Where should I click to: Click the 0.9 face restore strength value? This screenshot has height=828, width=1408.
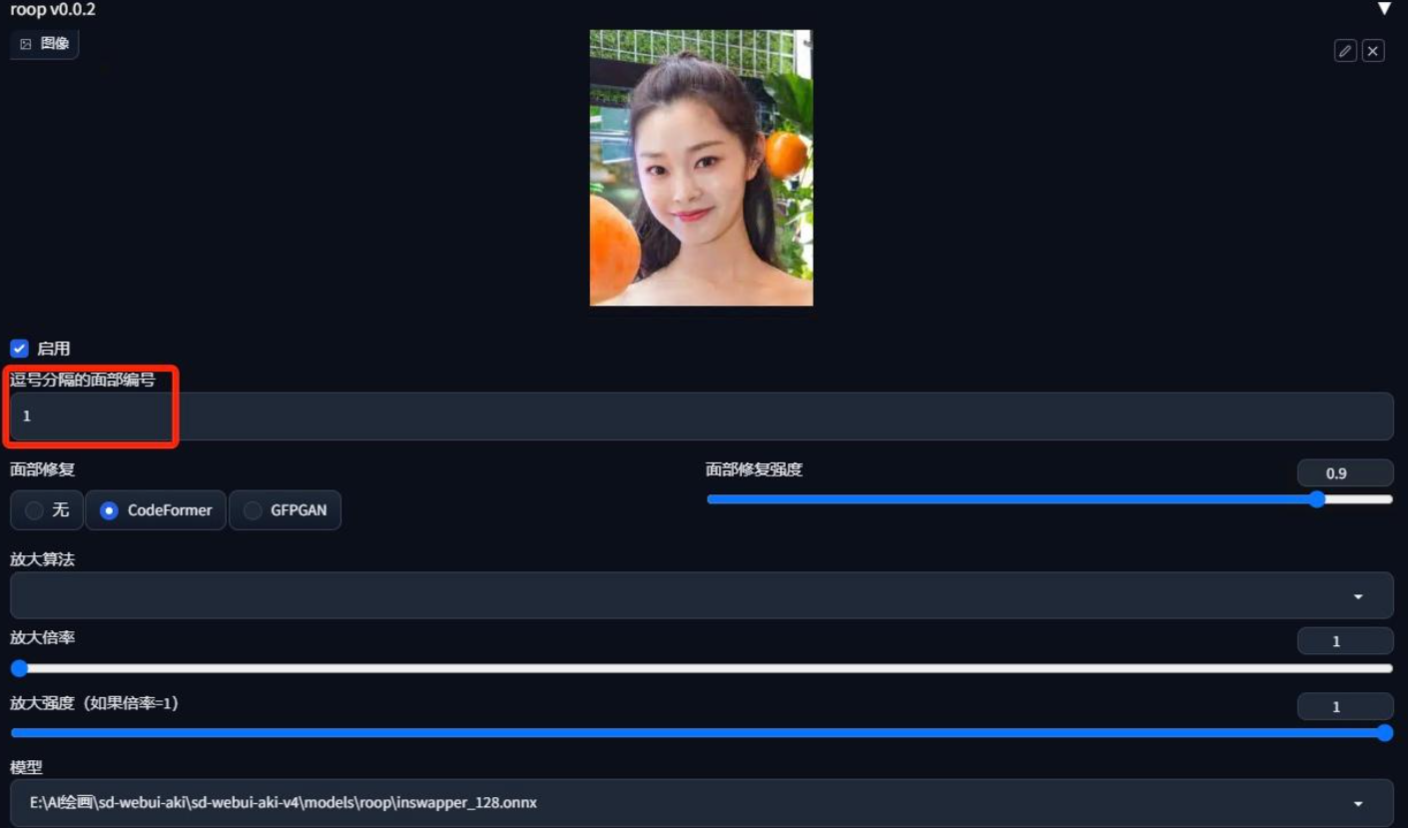pyautogui.click(x=1344, y=473)
